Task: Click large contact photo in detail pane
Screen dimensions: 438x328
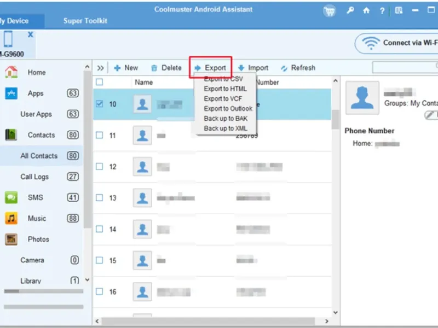Action: [x=362, y=98]
